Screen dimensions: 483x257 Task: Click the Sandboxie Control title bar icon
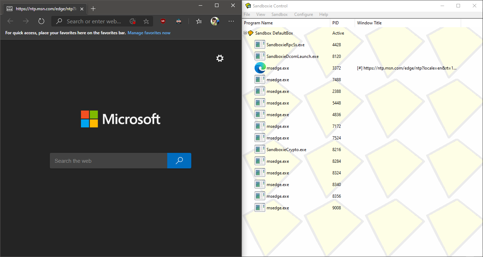(x=248, y=6)
